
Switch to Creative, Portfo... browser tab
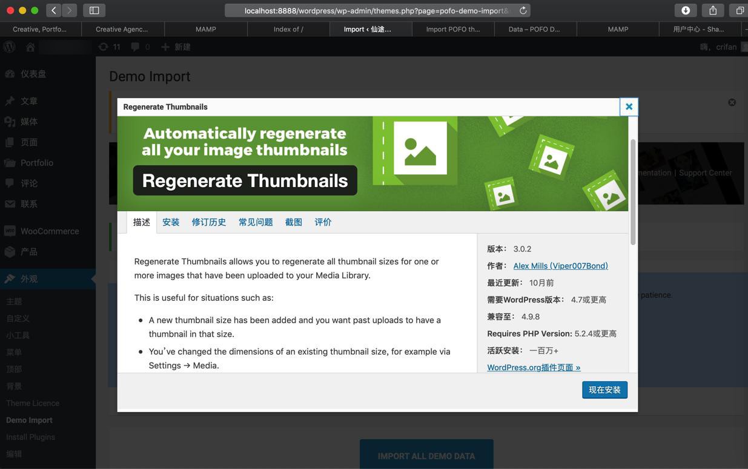click(x=41, y=29)
